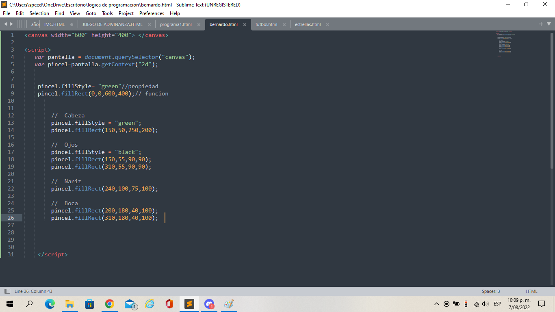Open the Selection menu
The image size is (555, 312).
39,13
